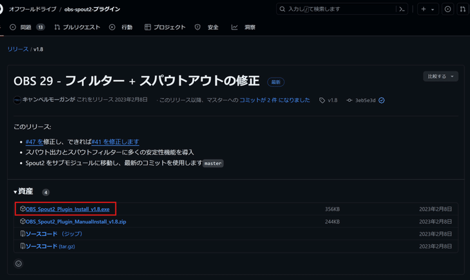Open the #47 を issue link

click(34, 142)
